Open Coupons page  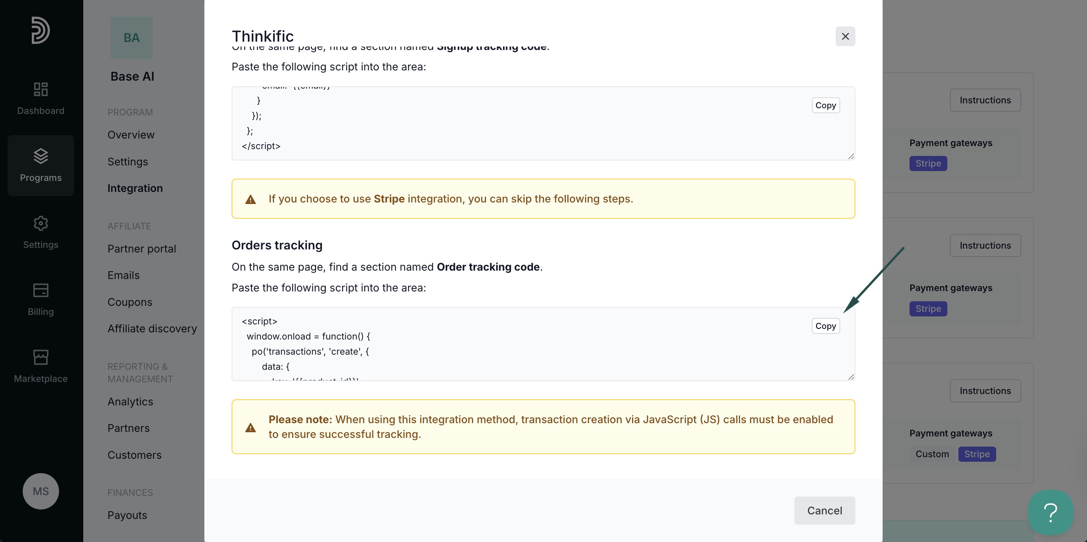[130, 302]
